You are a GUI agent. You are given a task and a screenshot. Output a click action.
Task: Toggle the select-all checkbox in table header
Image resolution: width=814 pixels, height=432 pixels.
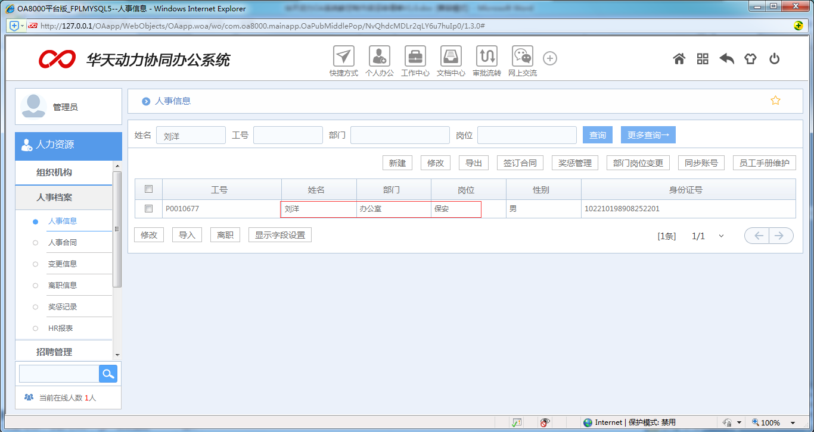[148, 189]
